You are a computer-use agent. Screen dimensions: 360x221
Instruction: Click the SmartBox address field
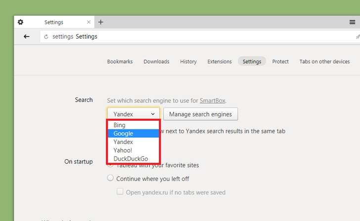click(x=200, y=37)
